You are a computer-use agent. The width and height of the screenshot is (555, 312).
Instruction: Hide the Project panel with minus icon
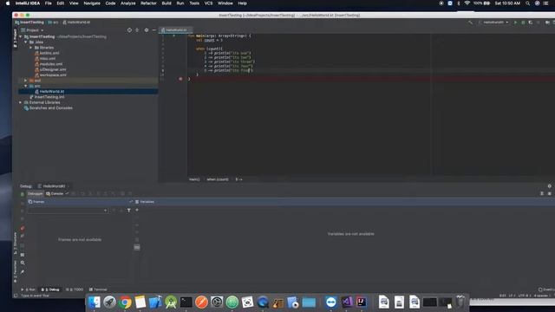(x=154, y=30)
